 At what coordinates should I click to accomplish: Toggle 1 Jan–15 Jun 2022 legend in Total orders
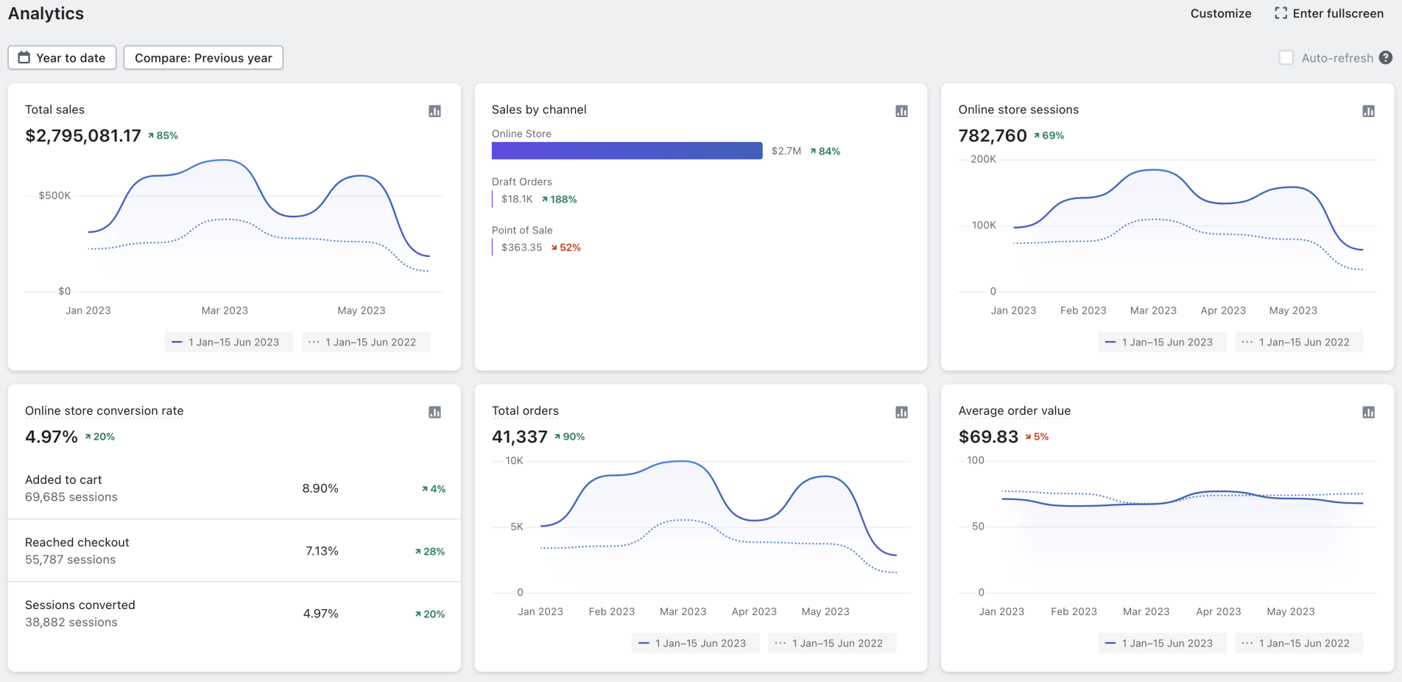831,643
